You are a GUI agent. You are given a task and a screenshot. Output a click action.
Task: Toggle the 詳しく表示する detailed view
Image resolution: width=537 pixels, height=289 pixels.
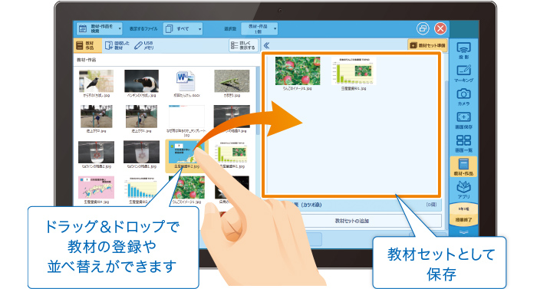pyautogui.click(x=243, y=45)
